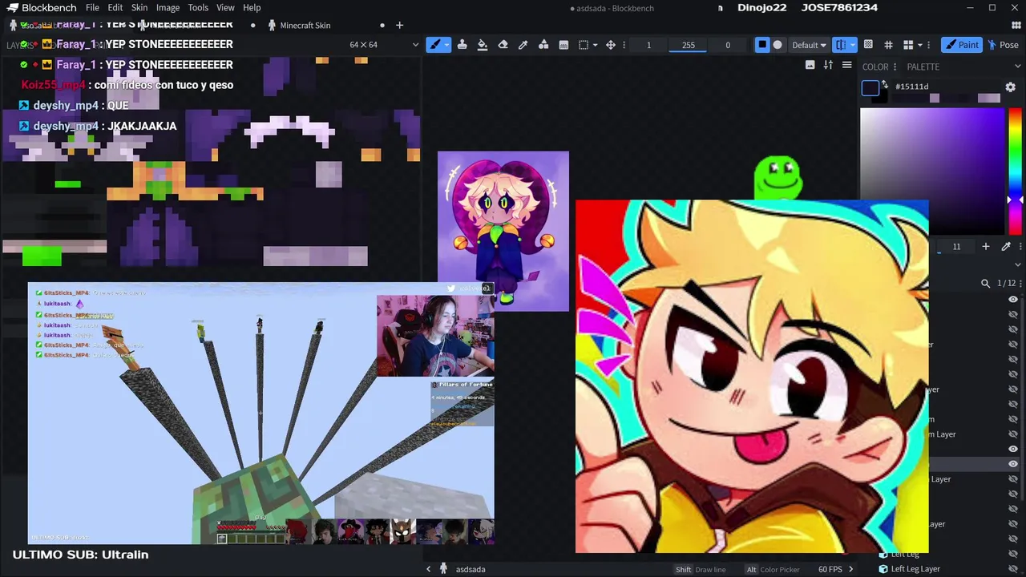Click the vertical hue slider

[x=1015, y=171]
